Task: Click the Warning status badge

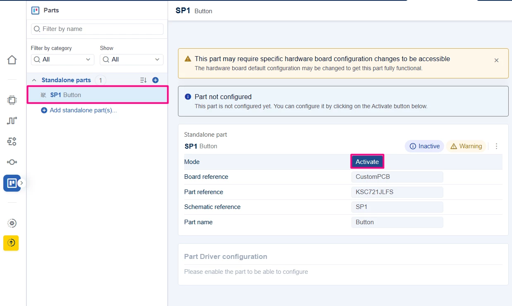Action: click(x=466, y=146)
